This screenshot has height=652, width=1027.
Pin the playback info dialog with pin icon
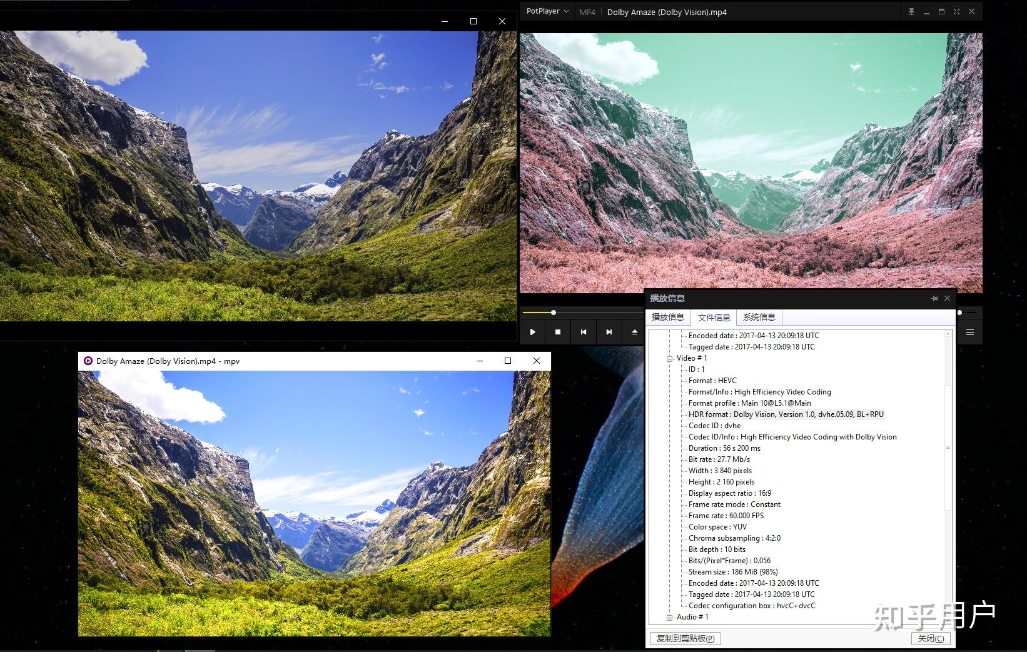coord(934,298)
